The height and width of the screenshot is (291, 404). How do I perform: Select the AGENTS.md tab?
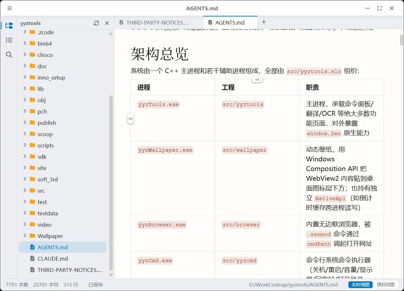(x=230, y=23)
